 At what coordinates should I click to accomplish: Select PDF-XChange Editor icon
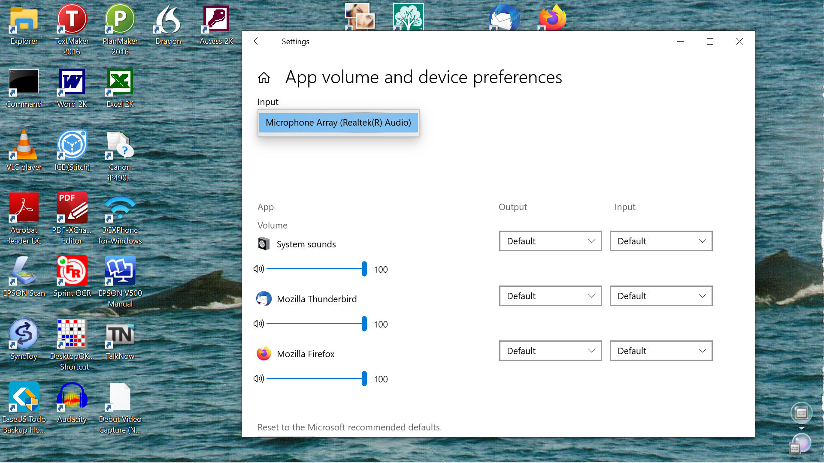pos(72,219)
